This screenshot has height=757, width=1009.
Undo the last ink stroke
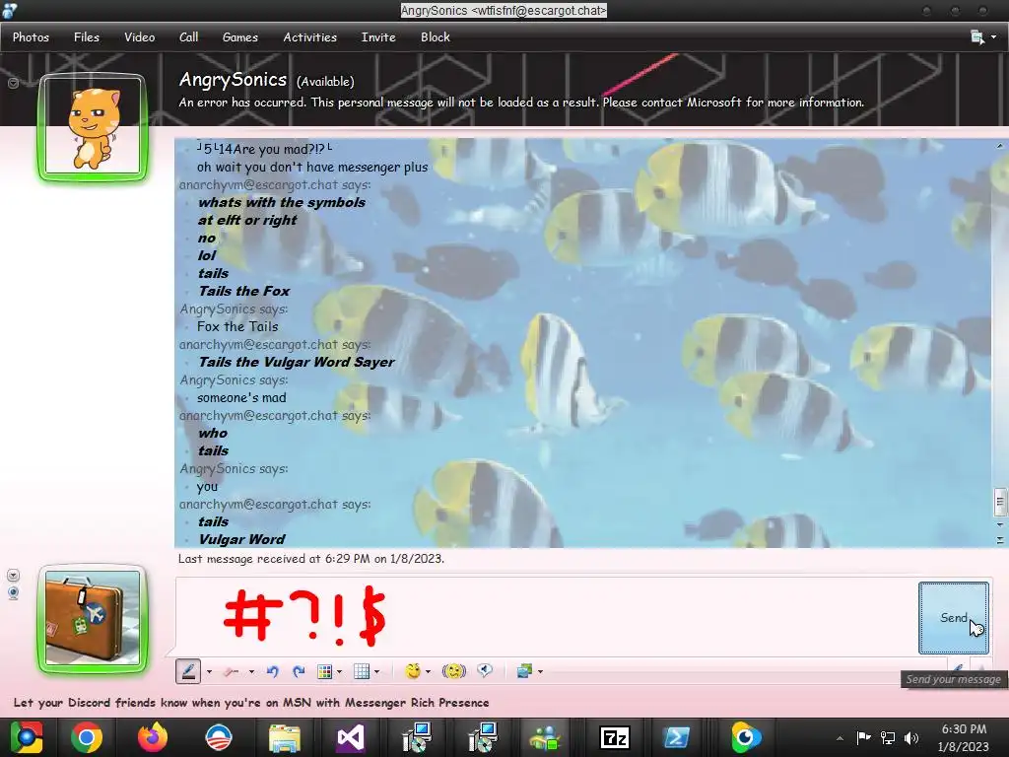coord(272,672)
